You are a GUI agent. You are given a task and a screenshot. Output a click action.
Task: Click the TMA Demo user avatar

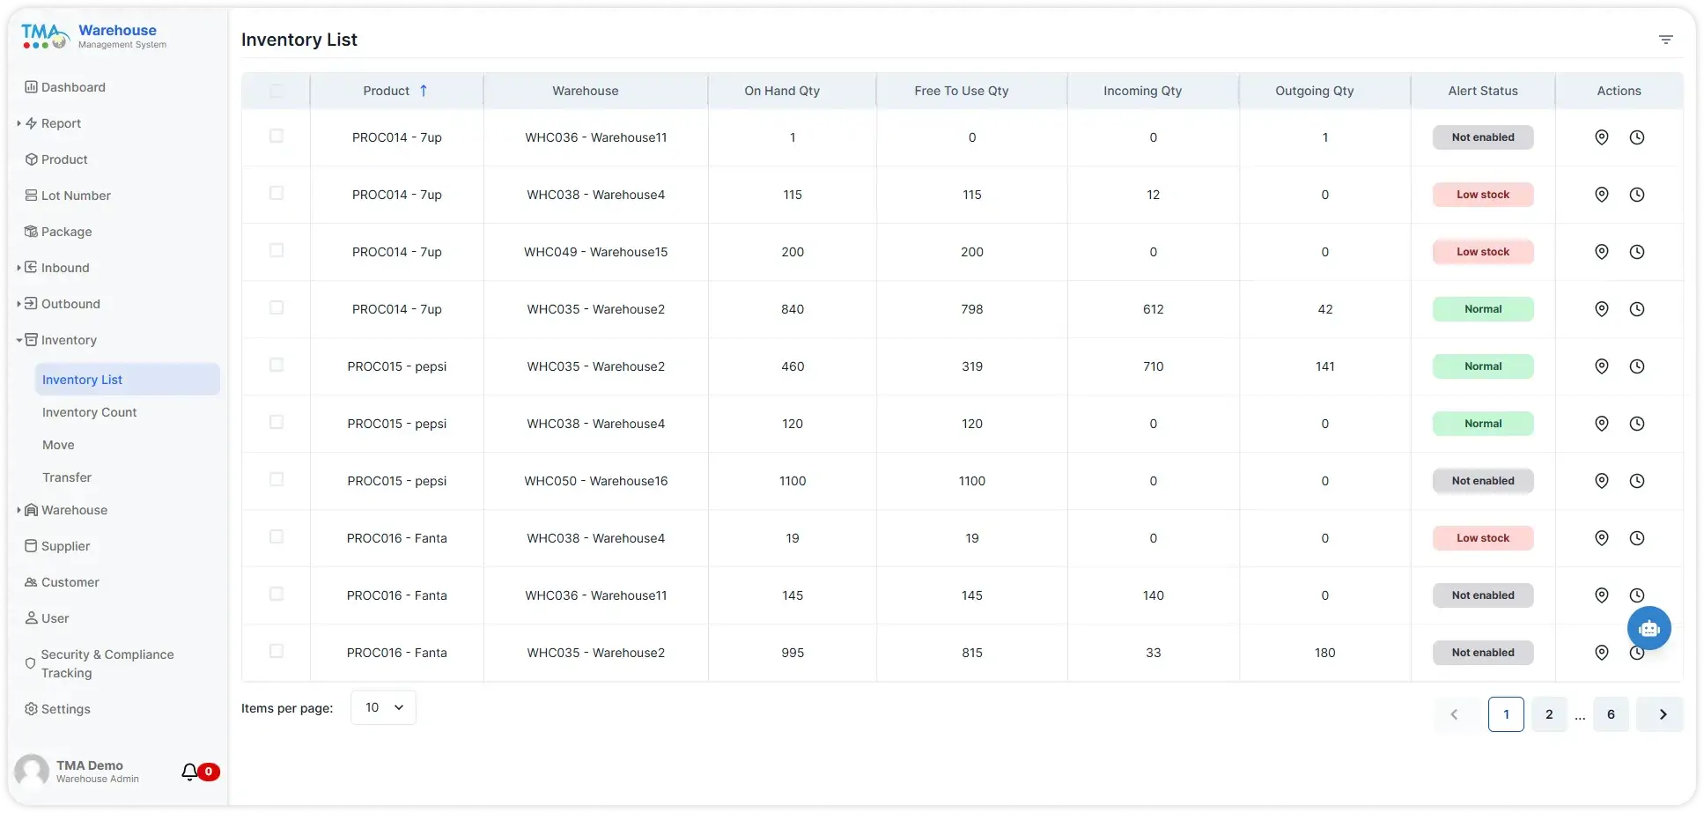(33, 771)
